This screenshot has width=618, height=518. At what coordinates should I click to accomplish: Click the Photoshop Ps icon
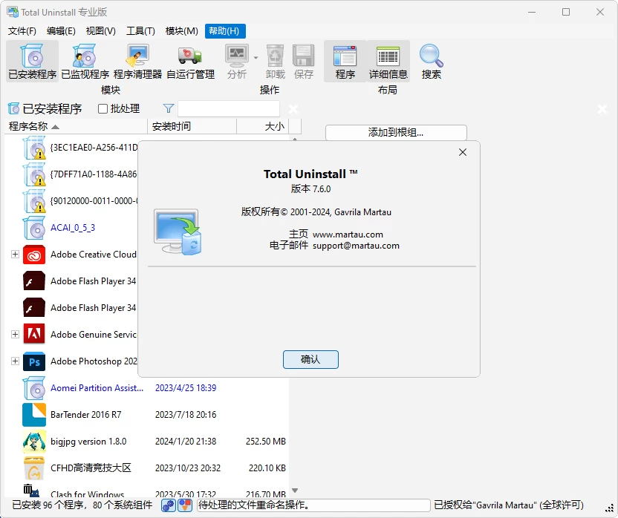tap(34, 361)
